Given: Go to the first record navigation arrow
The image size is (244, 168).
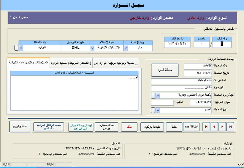Looking at the screenshot, I should (206, 127).
